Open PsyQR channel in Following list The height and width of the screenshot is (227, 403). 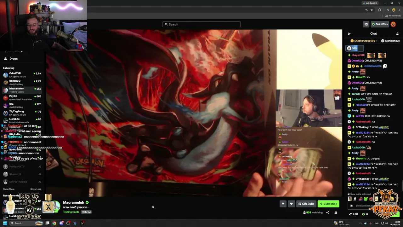(x=22, y=98)
